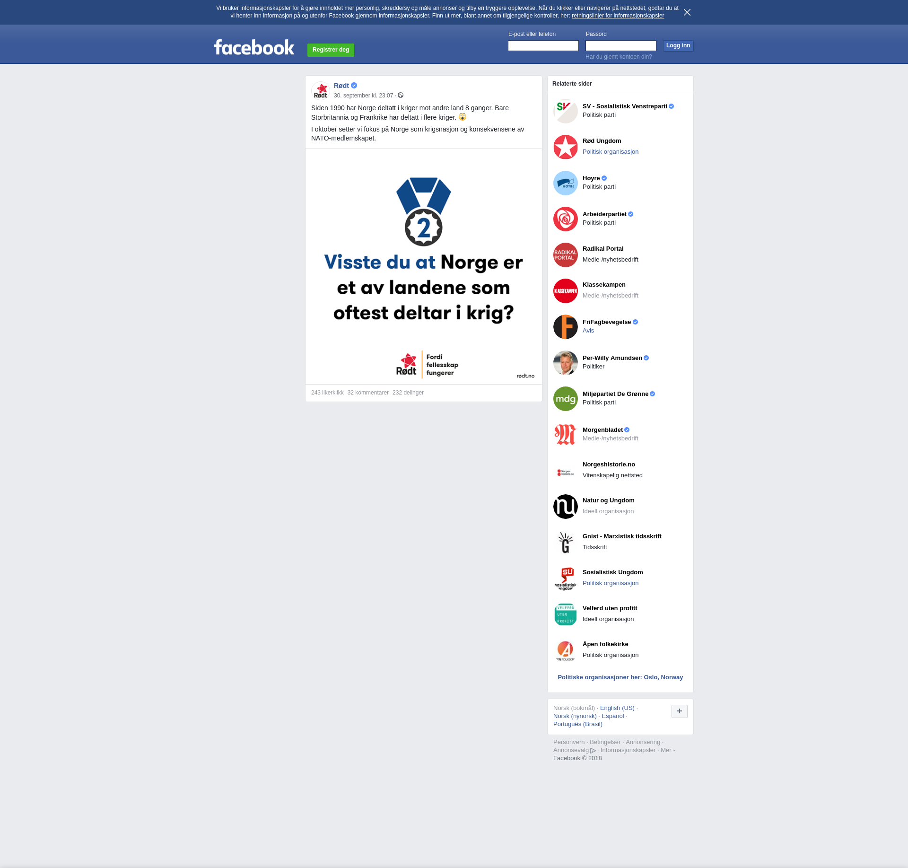Click Arbeiderpartiet rose logo
The width and height of the screenshot is (908, 868).
click(566, 219)
